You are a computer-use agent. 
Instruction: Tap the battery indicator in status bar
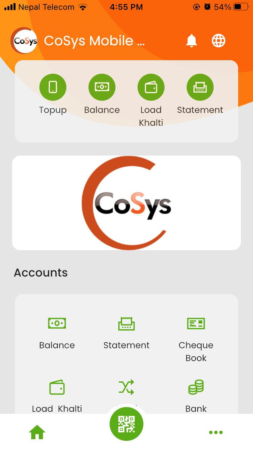241,7
